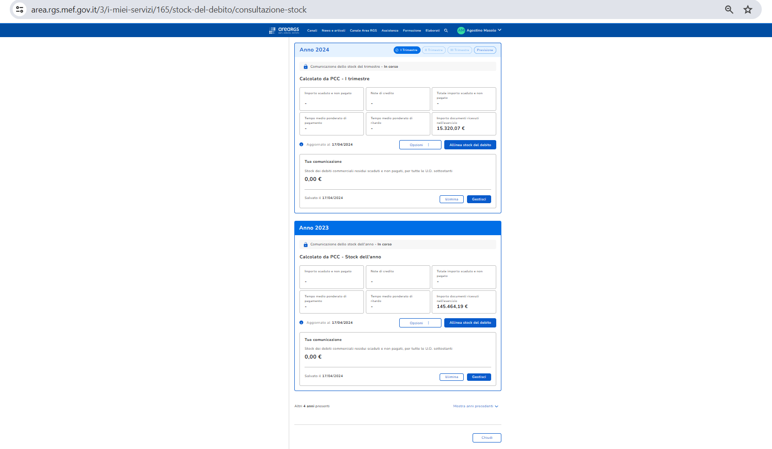Viewport: 772px width, 449px height.
Task: Open the Assistenza menu item
Action: (389, 31)
